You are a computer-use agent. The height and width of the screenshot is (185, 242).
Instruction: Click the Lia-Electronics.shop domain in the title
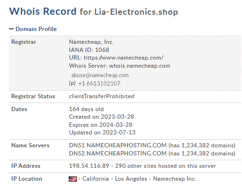(x=136, y=12)
